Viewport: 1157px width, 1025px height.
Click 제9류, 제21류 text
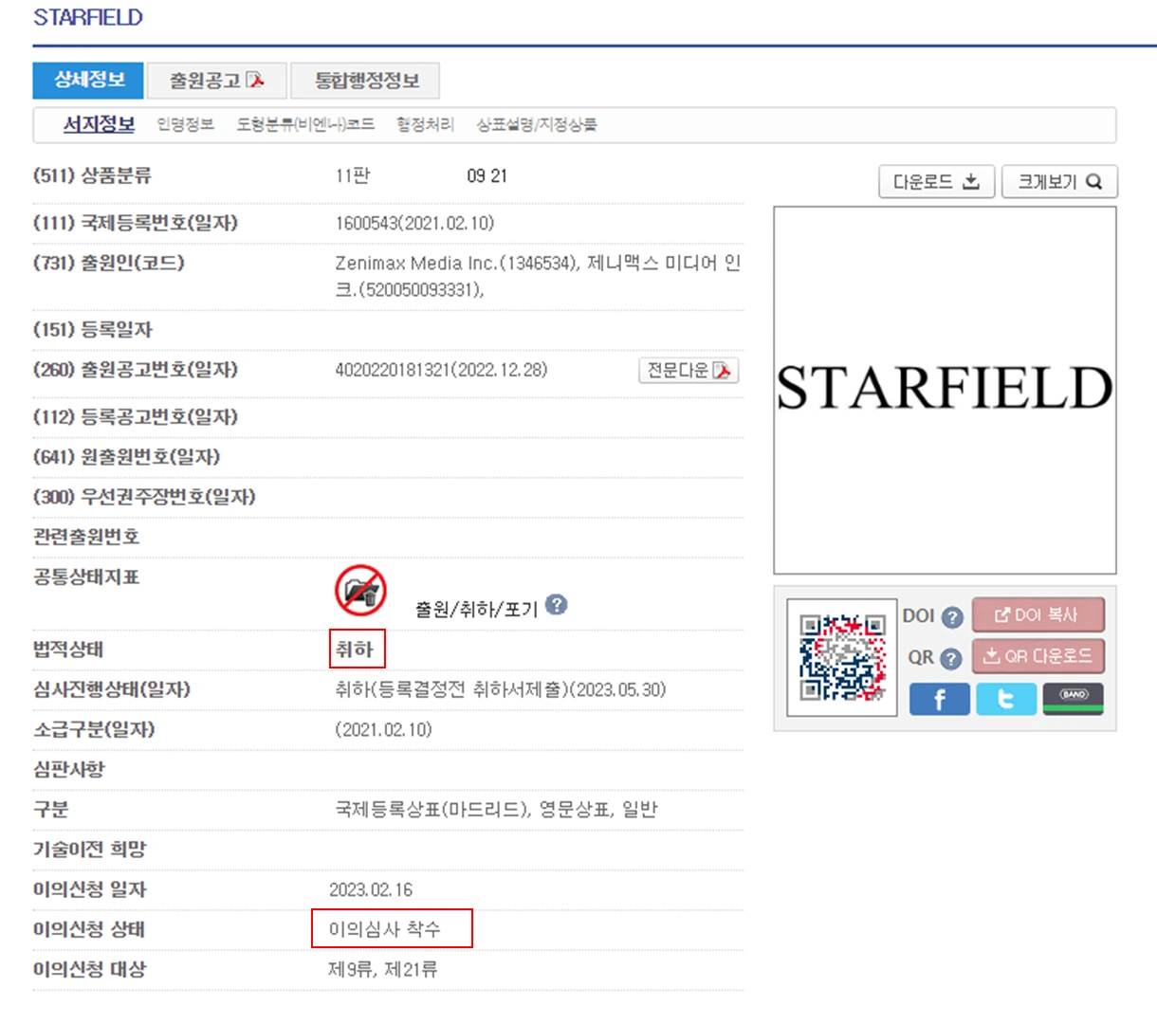click(x=383, y=969)
